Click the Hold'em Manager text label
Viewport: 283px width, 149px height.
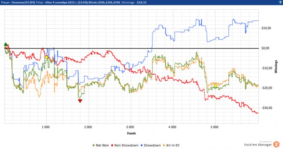(x=258, y=145)
